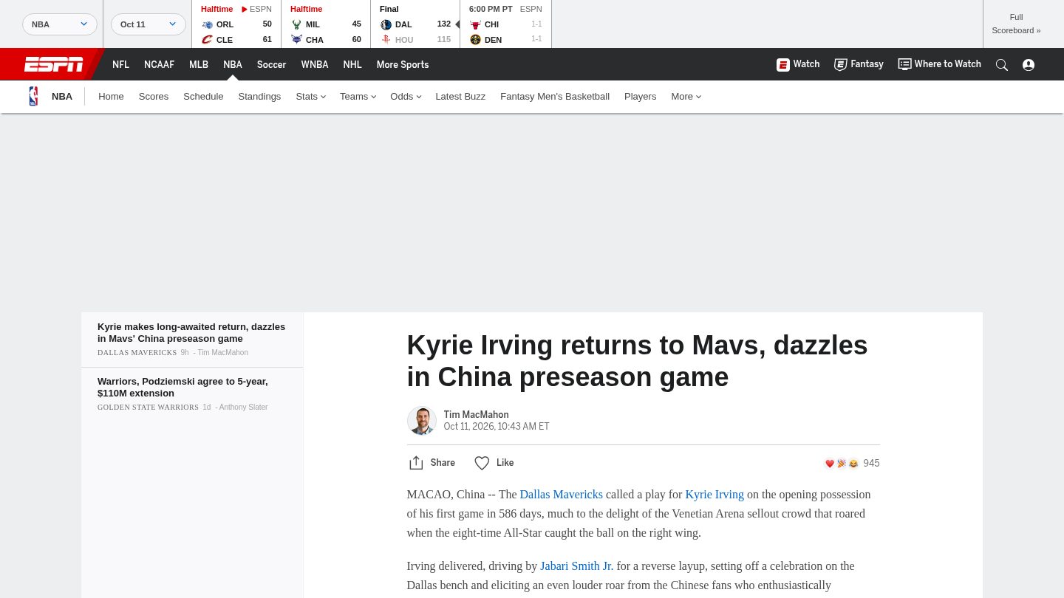Click the Milwaukee Bucks team logo
The height and width of the screenshot is (598, 1064).
tap(296, 24)
